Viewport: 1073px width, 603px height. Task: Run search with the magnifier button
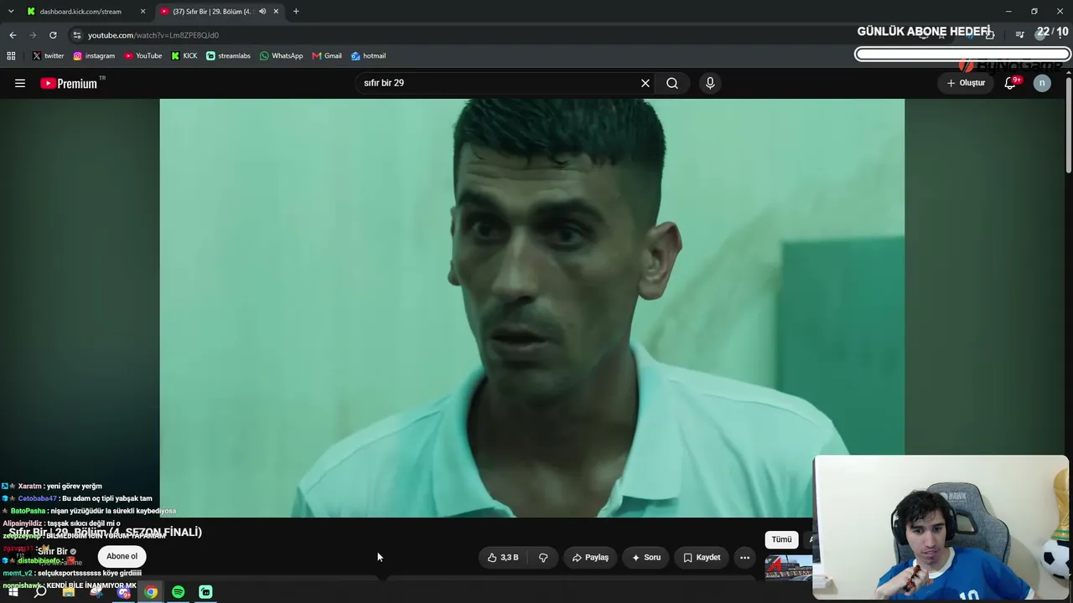tap(672, 83)
